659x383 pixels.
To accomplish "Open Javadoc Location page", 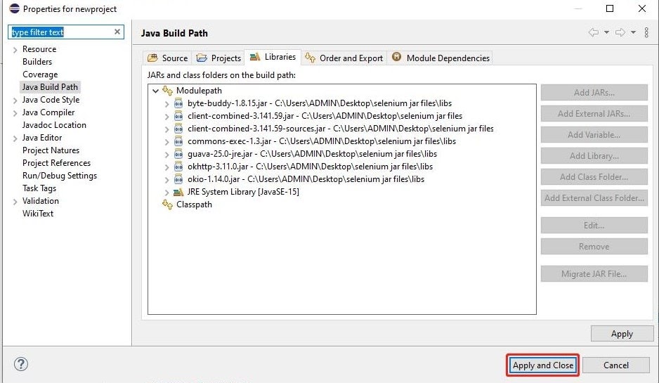I will tap(54, 125).
